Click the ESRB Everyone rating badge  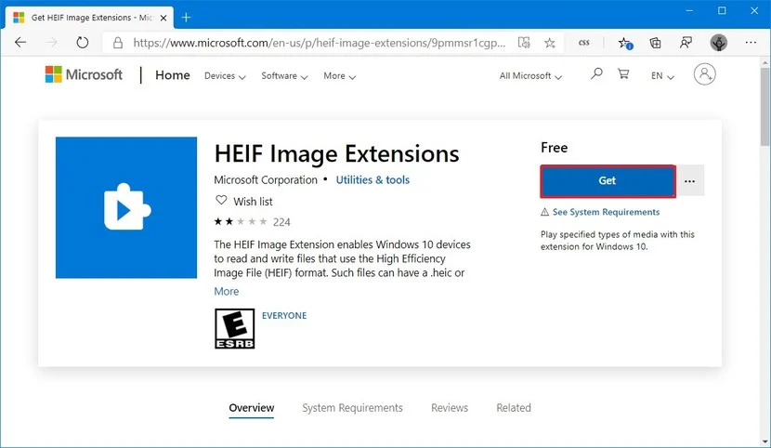(234, 328)
